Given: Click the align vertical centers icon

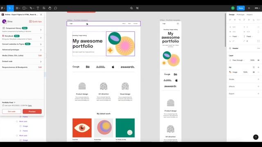Looking at the screenshot, I should [249, 20].
